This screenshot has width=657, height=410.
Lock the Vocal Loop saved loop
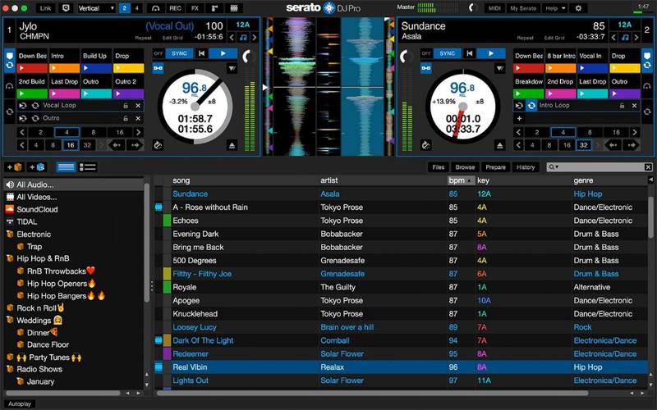(125, 106)
